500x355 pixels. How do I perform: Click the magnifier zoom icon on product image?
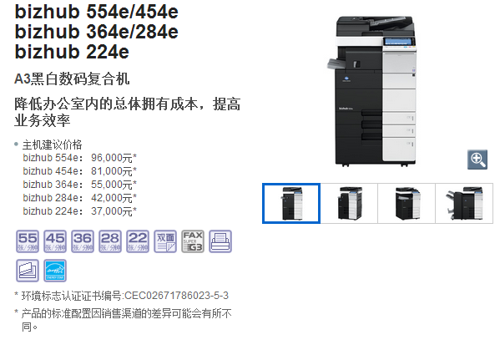click(477, 160)
